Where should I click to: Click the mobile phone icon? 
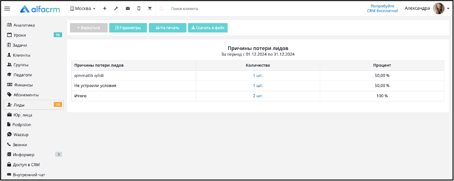click(139, 9)
